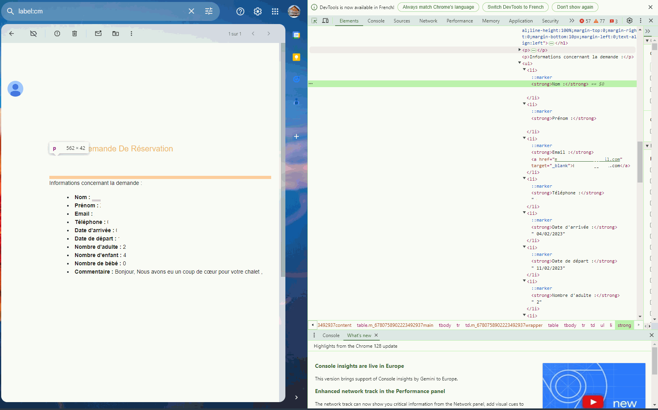Click the Elements panel vertical scrollbar

[640, 162]
